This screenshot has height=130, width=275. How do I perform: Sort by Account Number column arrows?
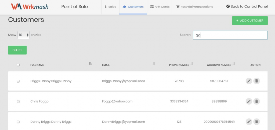pyautogui.click(x=234, y=64)
